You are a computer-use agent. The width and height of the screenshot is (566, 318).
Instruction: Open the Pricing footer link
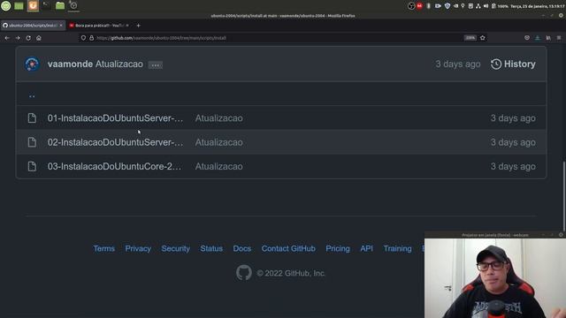[x=338, y=249]
